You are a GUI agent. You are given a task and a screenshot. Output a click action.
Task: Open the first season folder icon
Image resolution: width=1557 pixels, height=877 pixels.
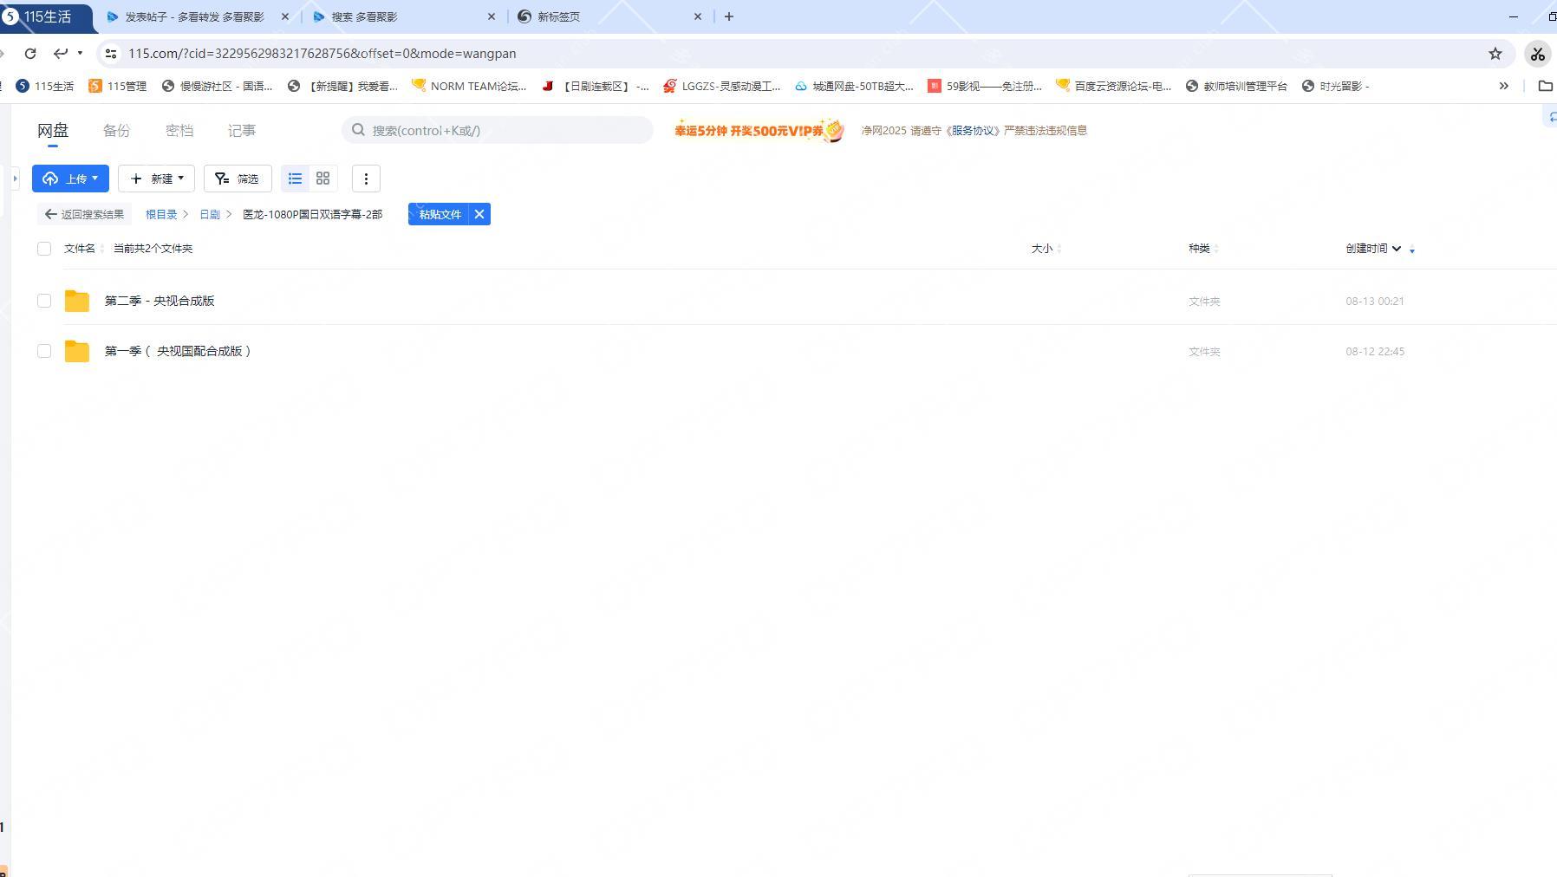pos(77,351)
